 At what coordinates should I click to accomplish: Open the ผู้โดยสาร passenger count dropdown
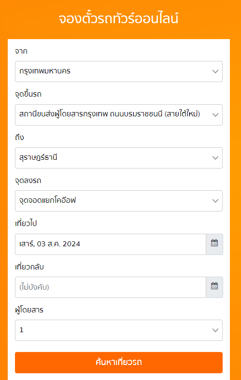[118, 330]
